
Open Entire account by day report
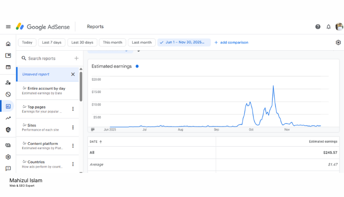click(x=48, y=91)
